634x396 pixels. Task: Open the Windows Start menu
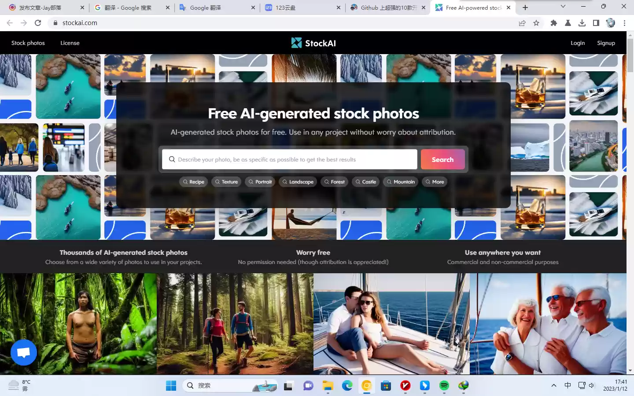tap(171, 386)
